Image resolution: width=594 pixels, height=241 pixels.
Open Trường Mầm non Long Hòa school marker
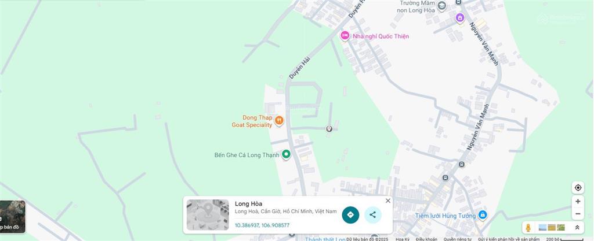(441, 6)
